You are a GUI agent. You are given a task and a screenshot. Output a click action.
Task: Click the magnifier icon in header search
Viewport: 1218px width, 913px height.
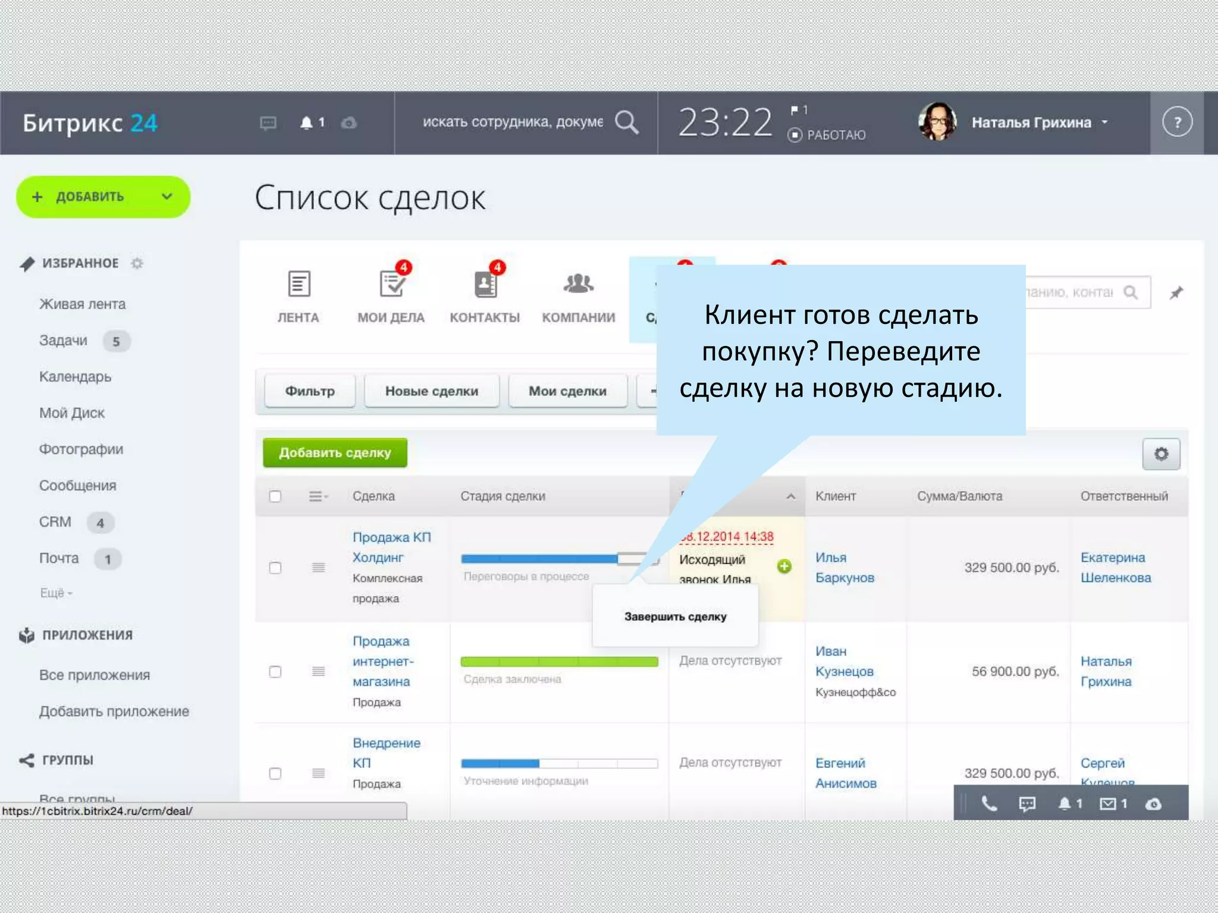click(x=627, y=122)
